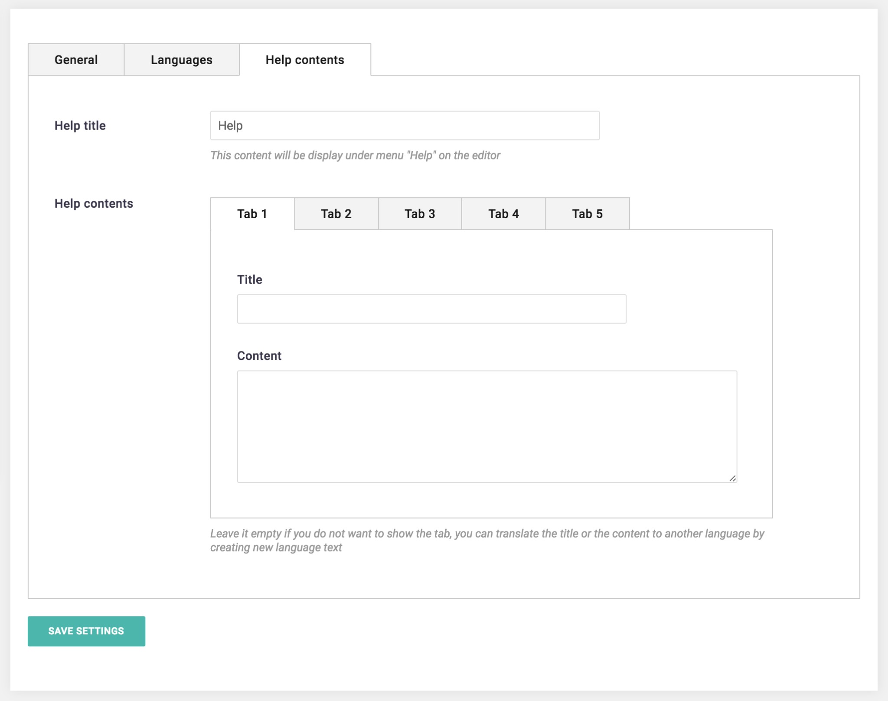Focus the empty Title text field
Screen dimensions: 888x701
pos(431,309)
